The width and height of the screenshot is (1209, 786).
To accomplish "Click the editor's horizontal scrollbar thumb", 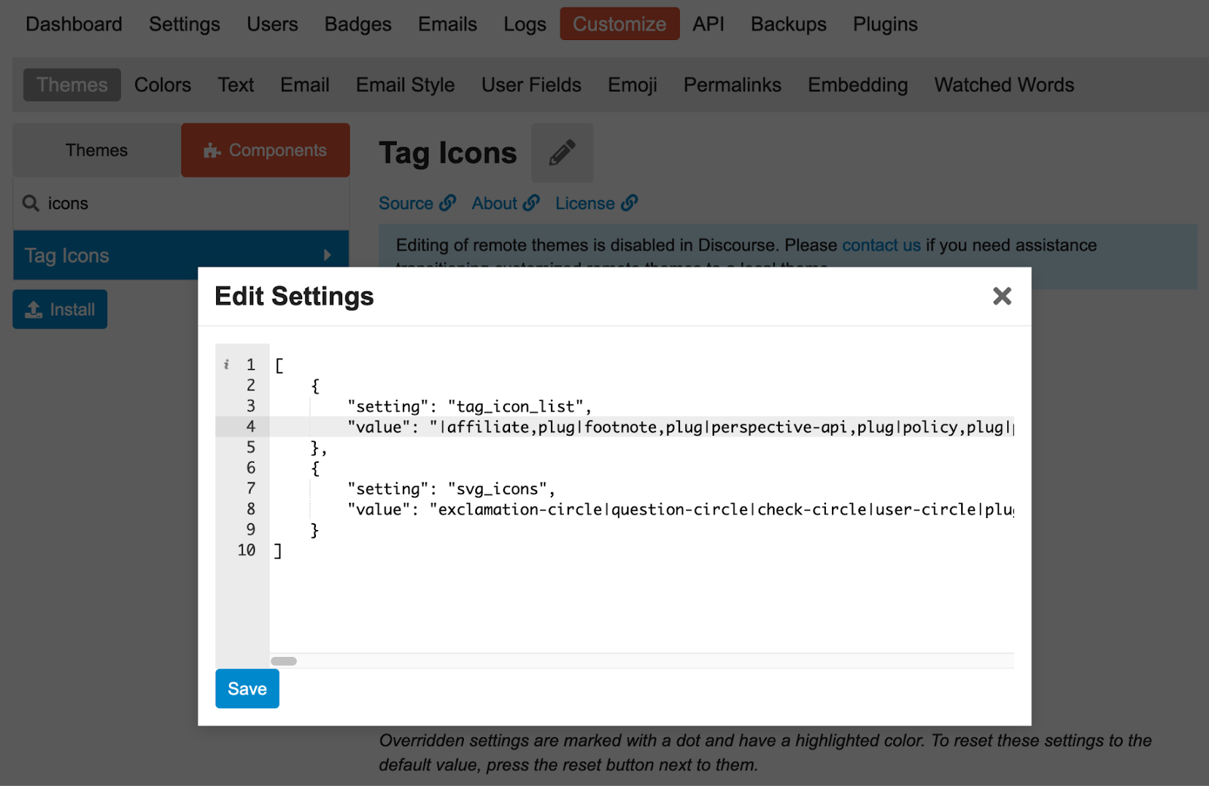I will coord(284,661).
